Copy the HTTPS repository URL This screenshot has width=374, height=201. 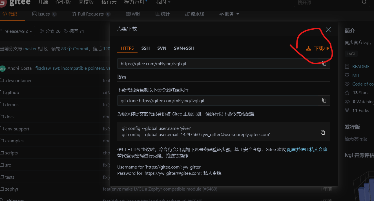324,64
